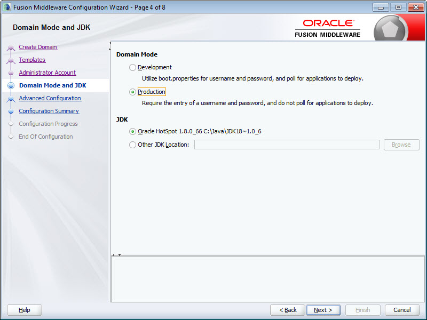Click the Advanced Configuration step marker icon
The width and height of the screenshot is (427, 320).
coord(11,99)
